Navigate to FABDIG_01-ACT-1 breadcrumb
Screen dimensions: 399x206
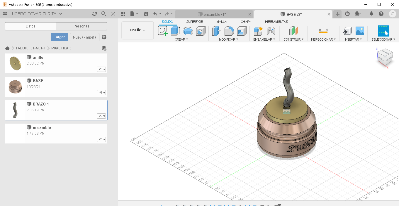(x=31, y=48)
